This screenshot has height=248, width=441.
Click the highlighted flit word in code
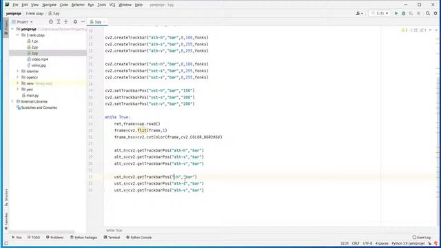(141, 130)
